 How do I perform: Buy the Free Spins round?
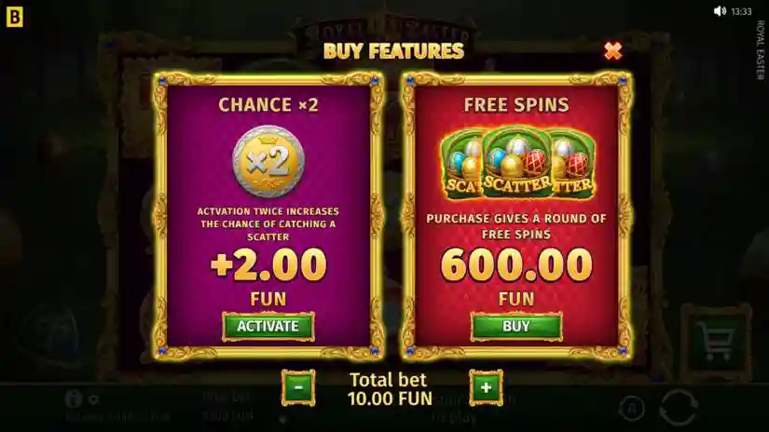(x=516, y=326)
